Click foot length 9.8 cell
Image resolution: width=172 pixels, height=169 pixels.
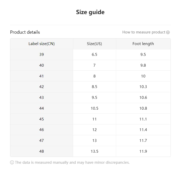143,65
